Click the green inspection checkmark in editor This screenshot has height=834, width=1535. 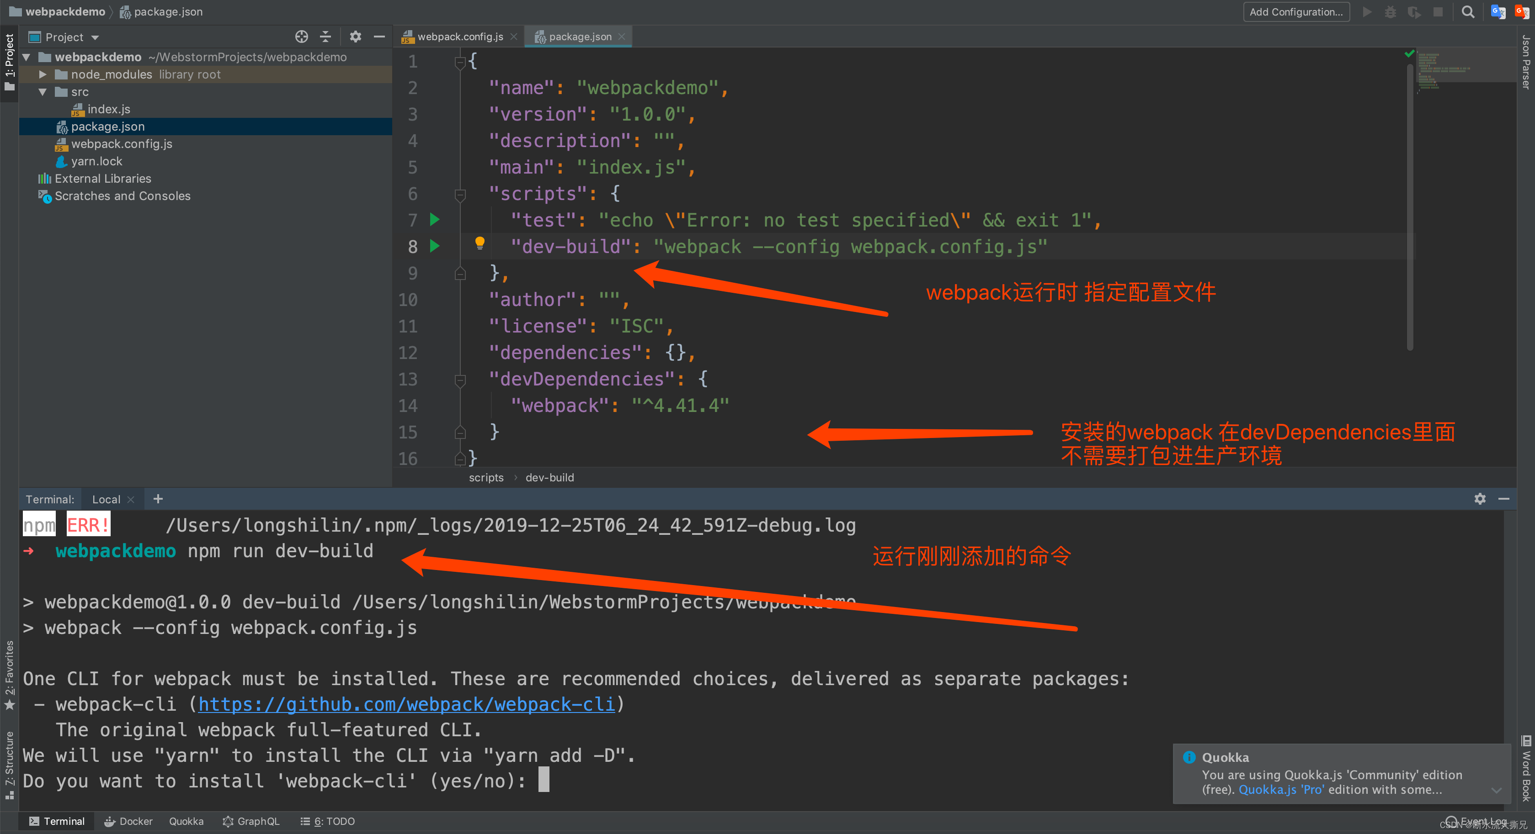(x=1409, y=53)
